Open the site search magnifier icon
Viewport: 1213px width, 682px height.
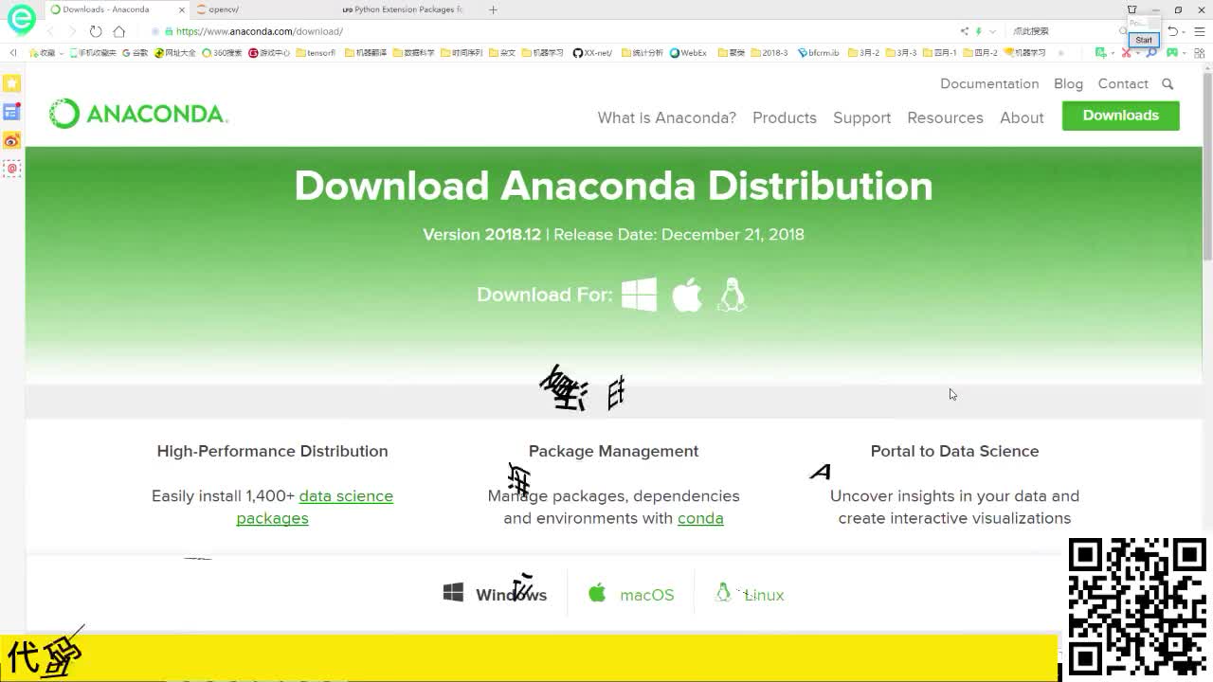point(1168,84)
